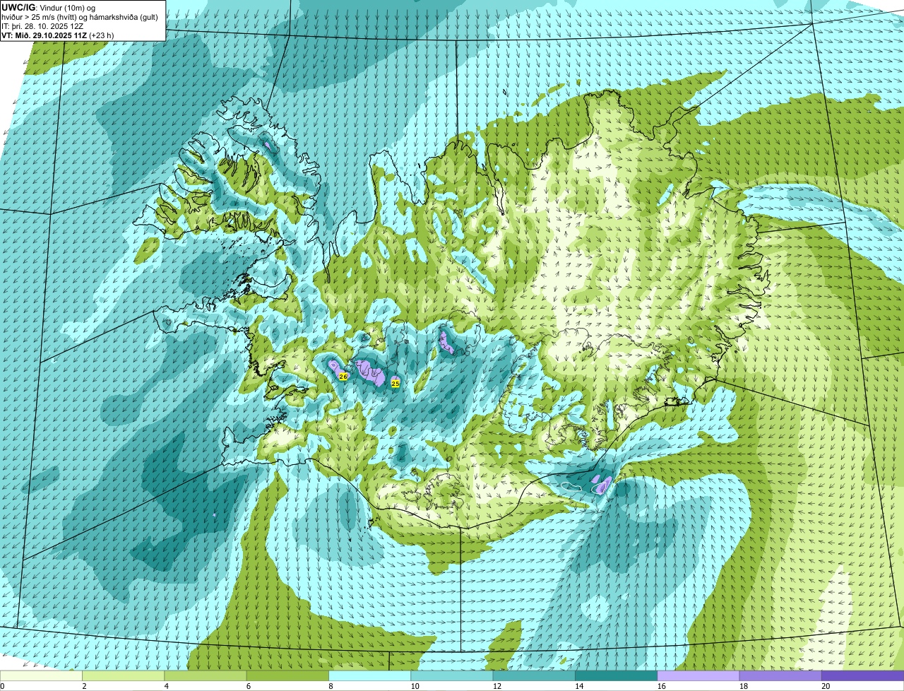Select the purple 18–20 m/s legend swatch
Screen dimensions: 904x691
(780, 675)
